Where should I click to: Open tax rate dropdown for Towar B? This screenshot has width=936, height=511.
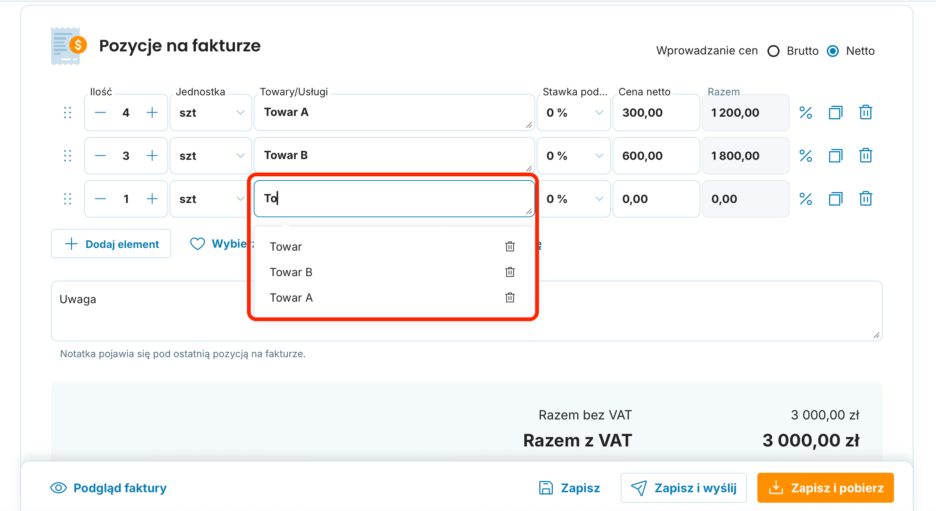pos(573,156)
